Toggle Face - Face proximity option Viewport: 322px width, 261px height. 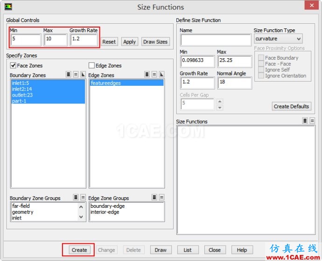(x=261, y=64)
